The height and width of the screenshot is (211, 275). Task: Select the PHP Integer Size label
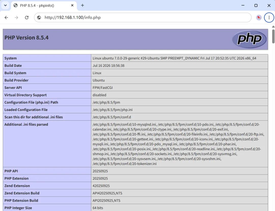[18, 208]
